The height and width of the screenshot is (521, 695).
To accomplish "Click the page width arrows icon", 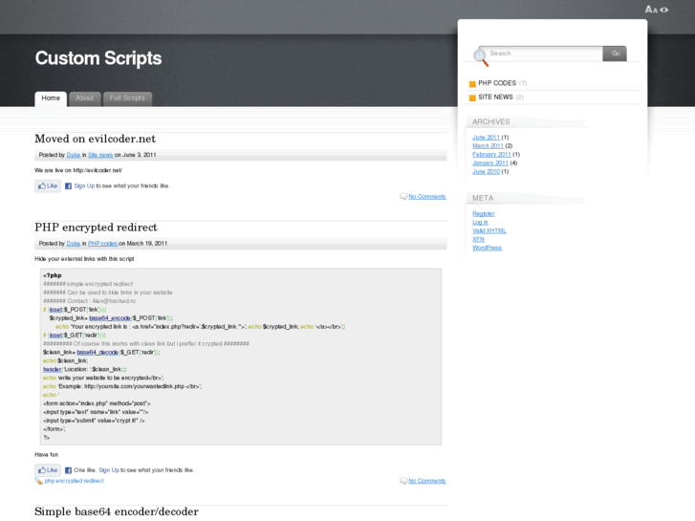I will tap(663, 10).
